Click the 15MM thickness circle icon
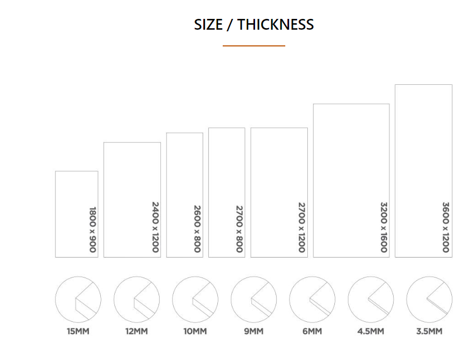Screen dimensions: 474x358 coord(78,299)
